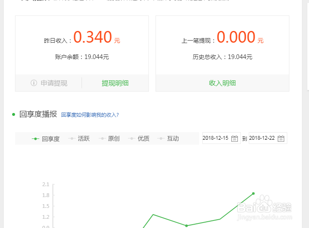309x228 pixels.
Task: Toggle the 活跃 chart series
Action: [x=79, y=138]
